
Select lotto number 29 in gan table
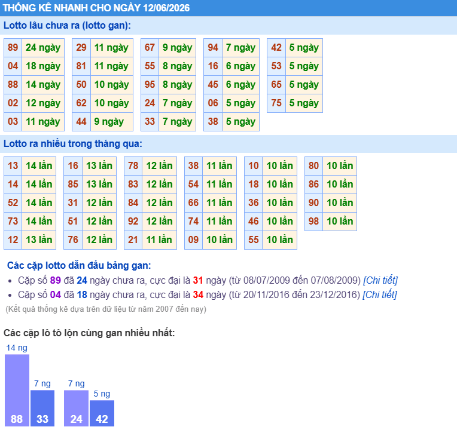[x=81, y=47]
